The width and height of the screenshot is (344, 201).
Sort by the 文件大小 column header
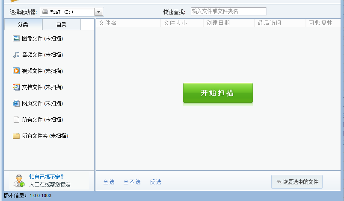click(175, 23)
